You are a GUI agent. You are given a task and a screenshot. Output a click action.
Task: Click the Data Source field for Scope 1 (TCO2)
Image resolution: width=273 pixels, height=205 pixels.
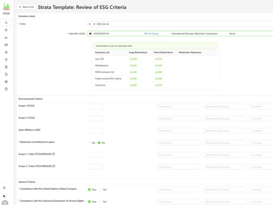tap(179, 107)
